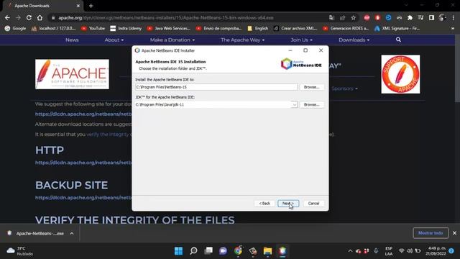Open the English bookmarks folder
Screen dimensions: 460x259
click(258, 29)
